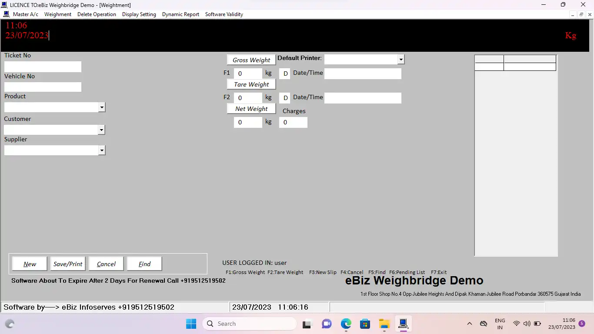
Task: Click the net weight value field
Action: pyautogui.click(x=248, y=122)
